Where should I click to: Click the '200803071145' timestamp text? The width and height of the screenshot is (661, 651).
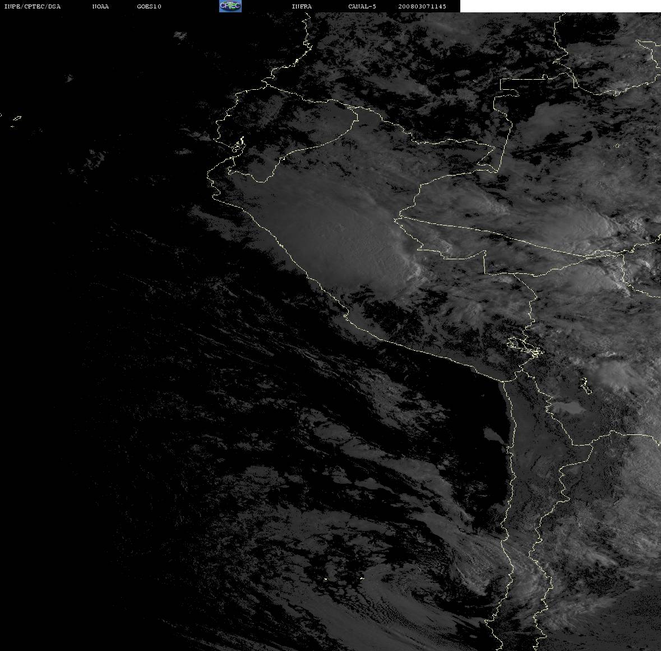(x=422, y=6)
